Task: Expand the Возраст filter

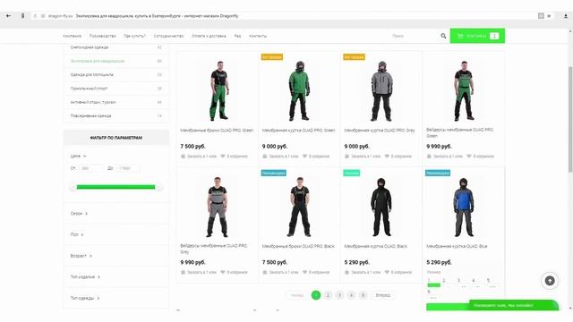Action: point(81,256)
